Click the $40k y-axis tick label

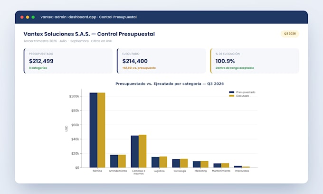[75, 139]
